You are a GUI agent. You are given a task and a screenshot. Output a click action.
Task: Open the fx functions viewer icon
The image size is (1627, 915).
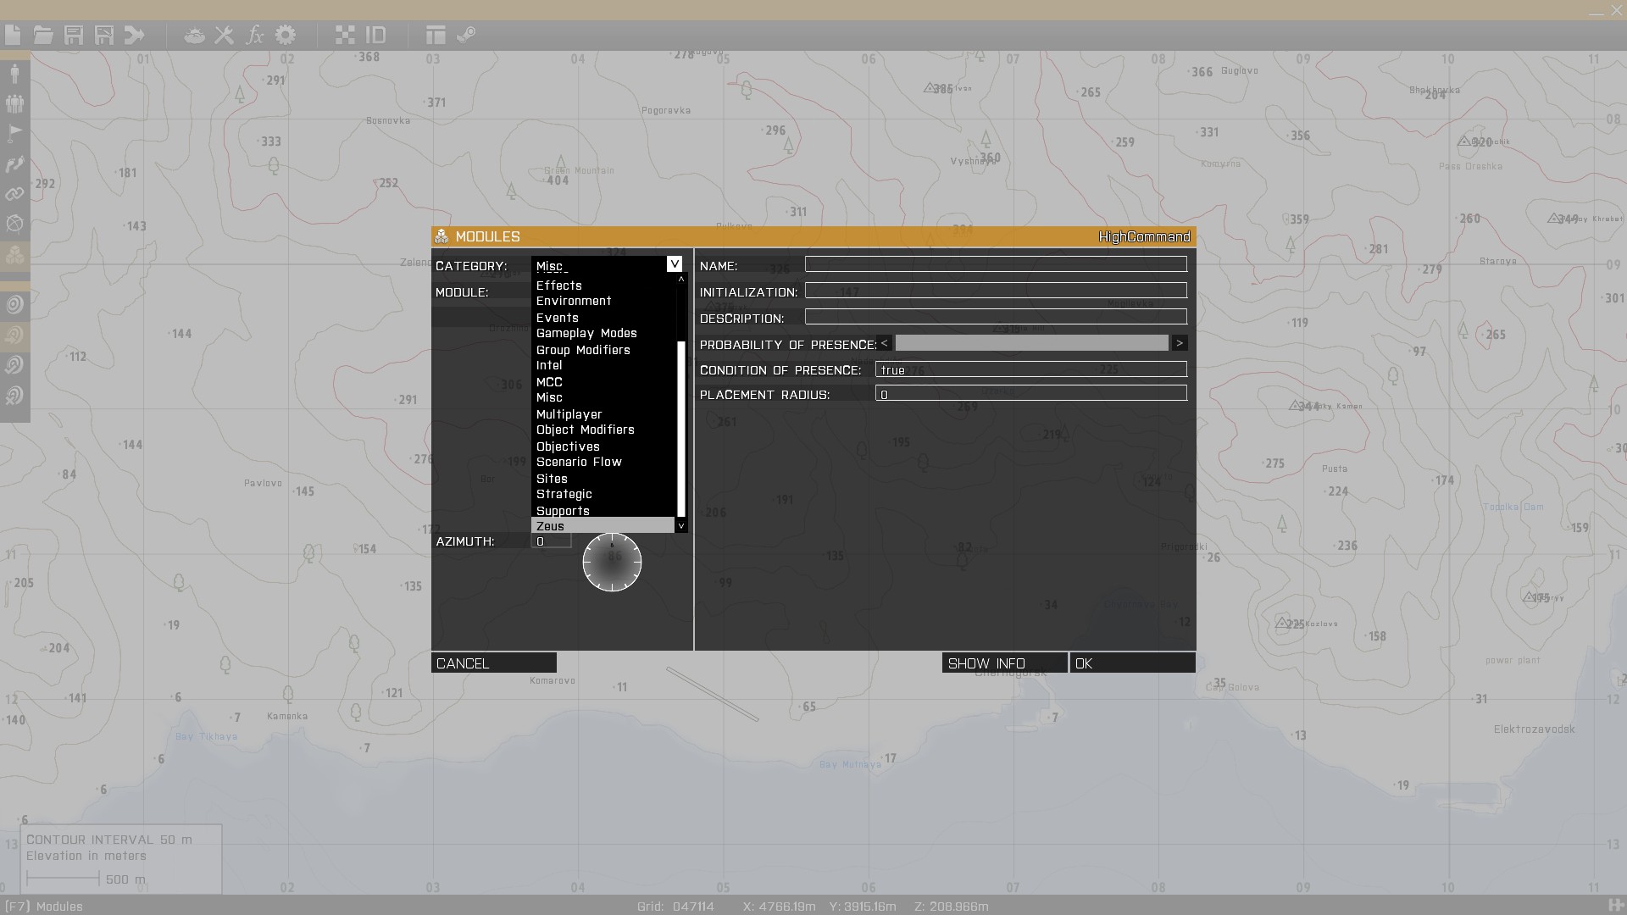pos(254,35)
